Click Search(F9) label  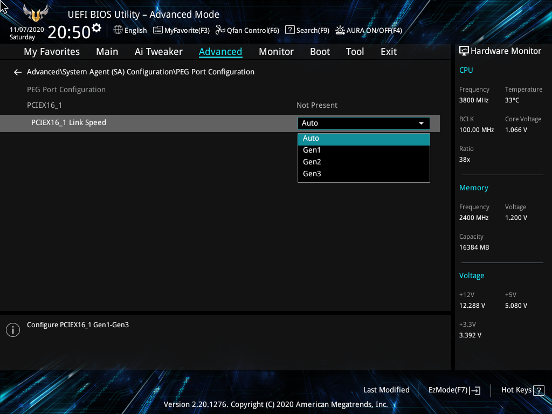pos(313,31)
